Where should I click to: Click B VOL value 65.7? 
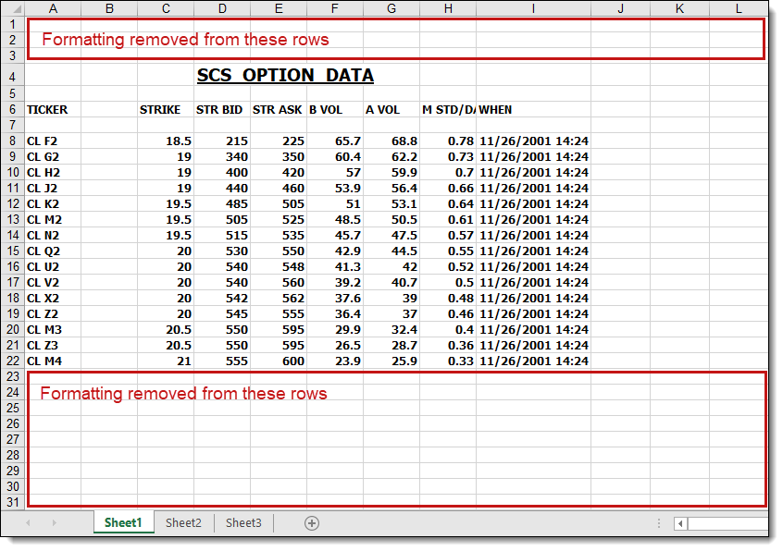[335, 141]
